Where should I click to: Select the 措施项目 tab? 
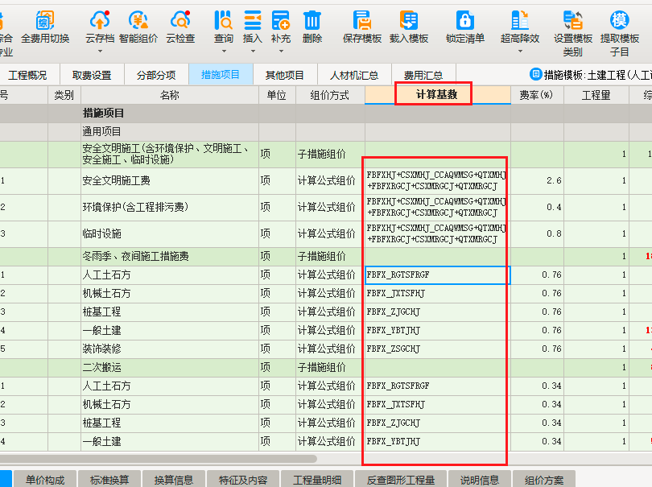(221, 75)
